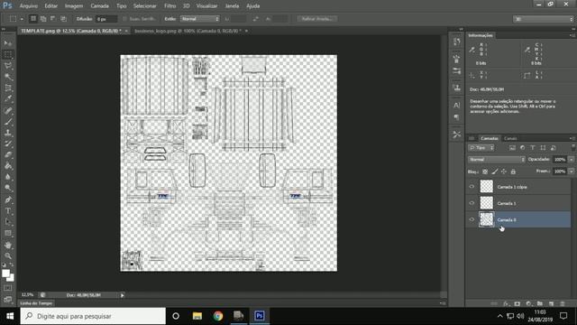Open the layer blend mode dropdown
This screenshot has height=325, width=577.
tap(497, 160)
